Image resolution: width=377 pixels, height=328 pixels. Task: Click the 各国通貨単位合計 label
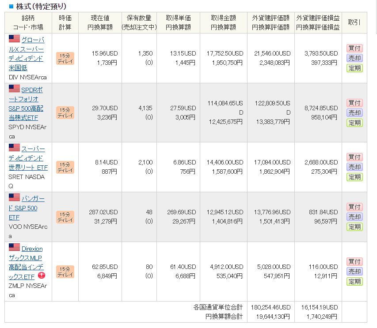[218, 307]
